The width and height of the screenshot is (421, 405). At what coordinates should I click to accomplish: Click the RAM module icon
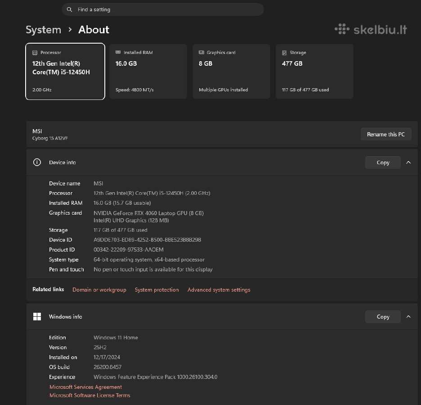[118, 52]
